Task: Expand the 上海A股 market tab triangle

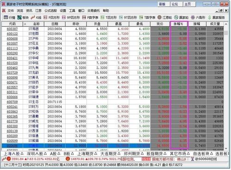Action: (22, 153)
